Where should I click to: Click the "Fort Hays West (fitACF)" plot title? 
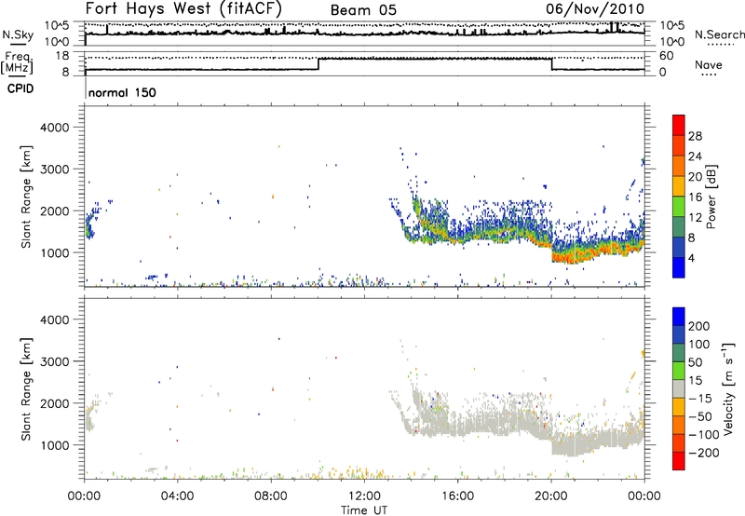[183, 8]
